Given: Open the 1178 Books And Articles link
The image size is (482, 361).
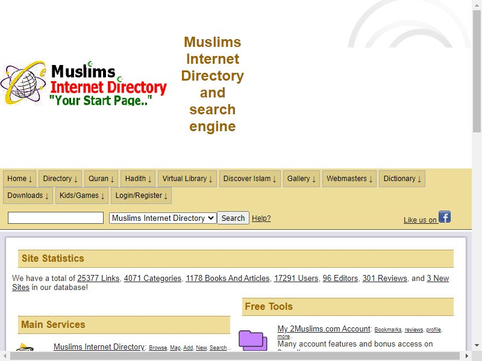Looking at the screenshot, I should click(x=228, y=278).
